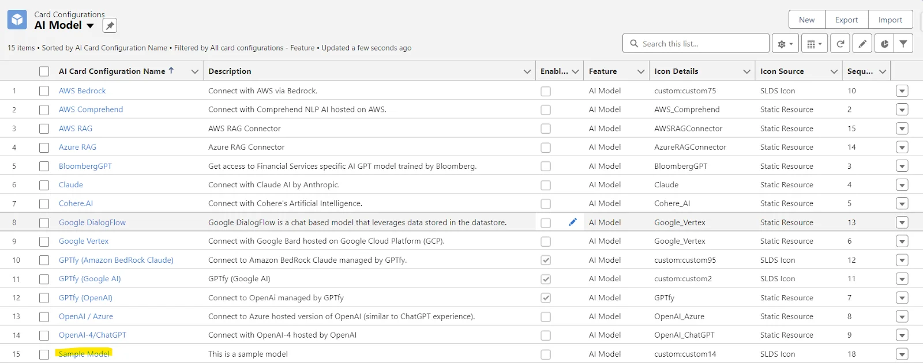Click the Icon Source column header
This screenshot has width=923, height=363.
(782, 71)
